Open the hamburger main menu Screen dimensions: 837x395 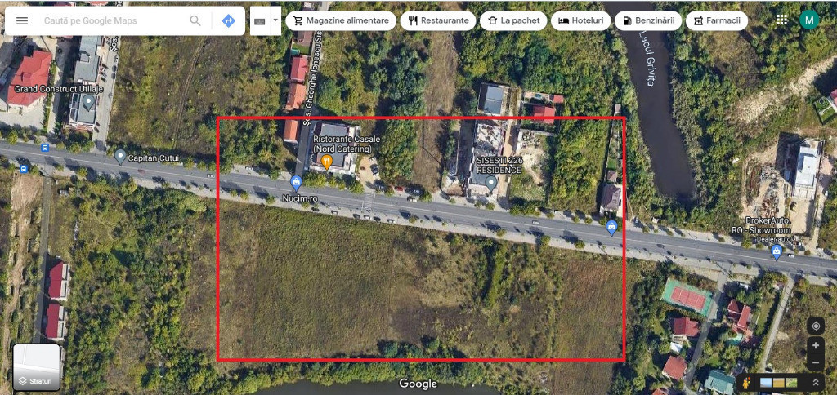pyautogui.click(x=22, y=20)
